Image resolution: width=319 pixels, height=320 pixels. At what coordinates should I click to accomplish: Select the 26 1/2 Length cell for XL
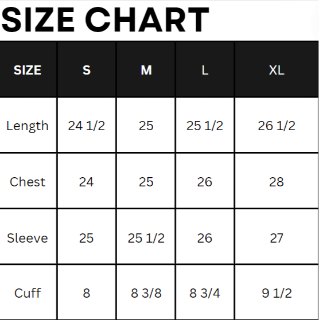277,126
